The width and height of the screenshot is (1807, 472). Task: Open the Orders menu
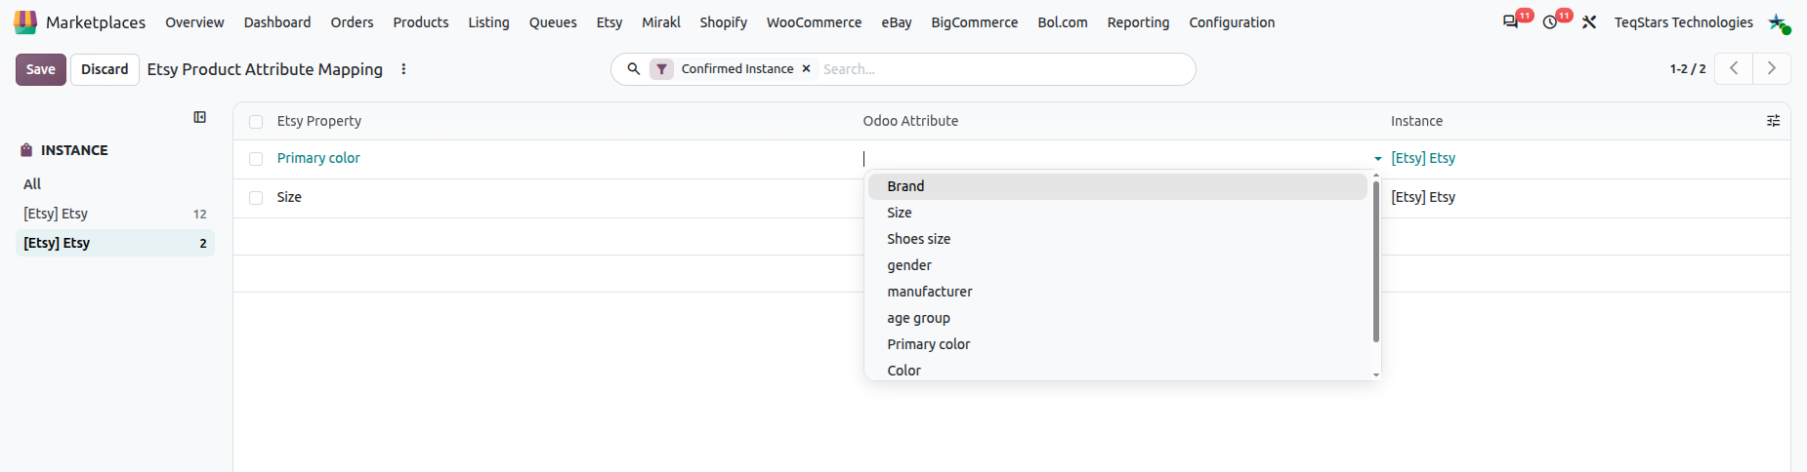(x=352, y=22)
